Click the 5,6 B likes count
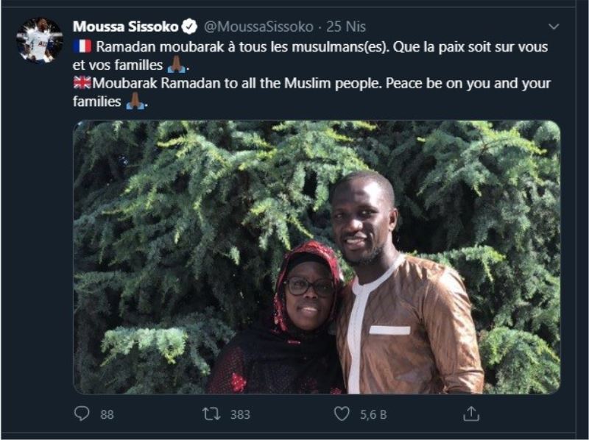 [x=373, y=414]
